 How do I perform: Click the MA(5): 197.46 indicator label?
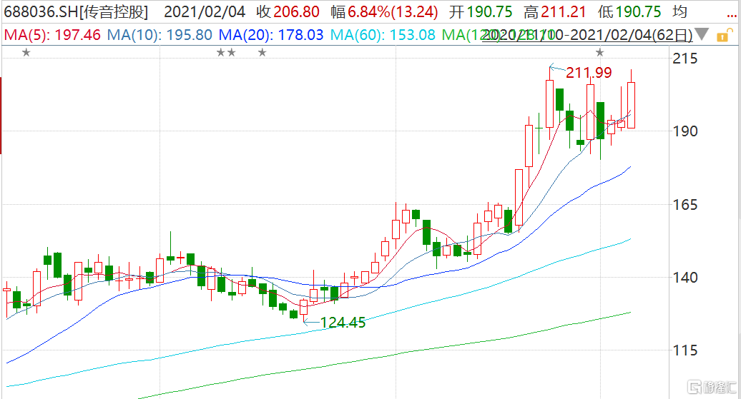tap(52, 35)
